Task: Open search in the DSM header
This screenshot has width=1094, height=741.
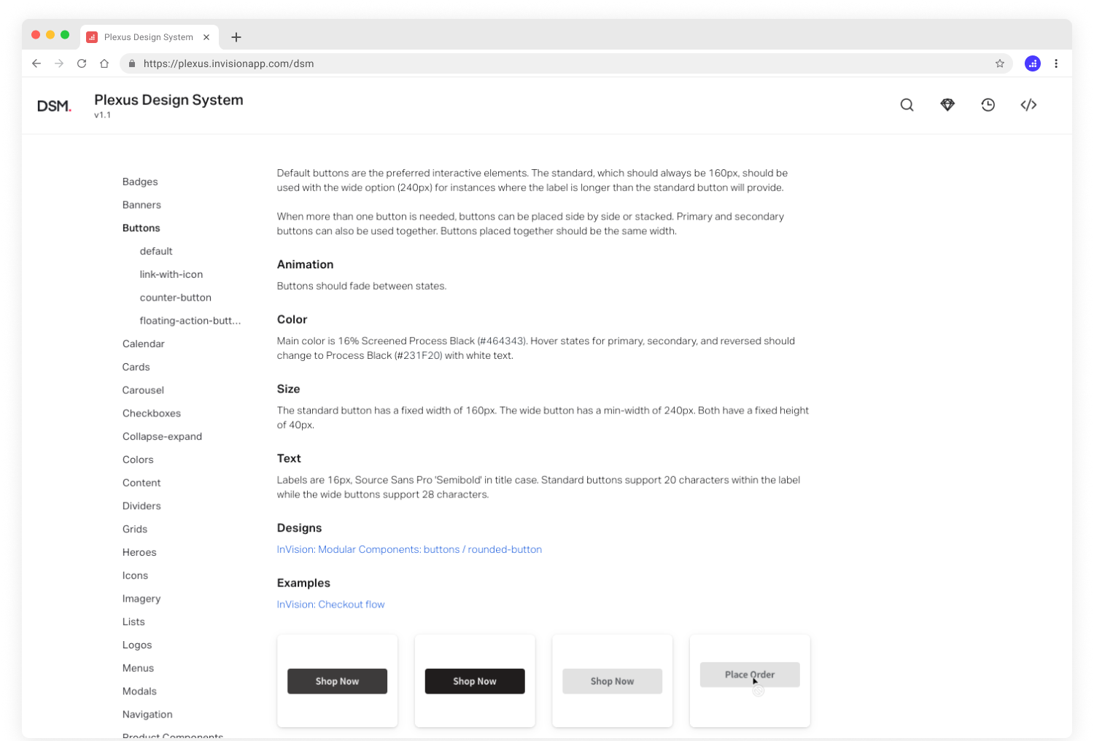Action: (x=907, y=105)
